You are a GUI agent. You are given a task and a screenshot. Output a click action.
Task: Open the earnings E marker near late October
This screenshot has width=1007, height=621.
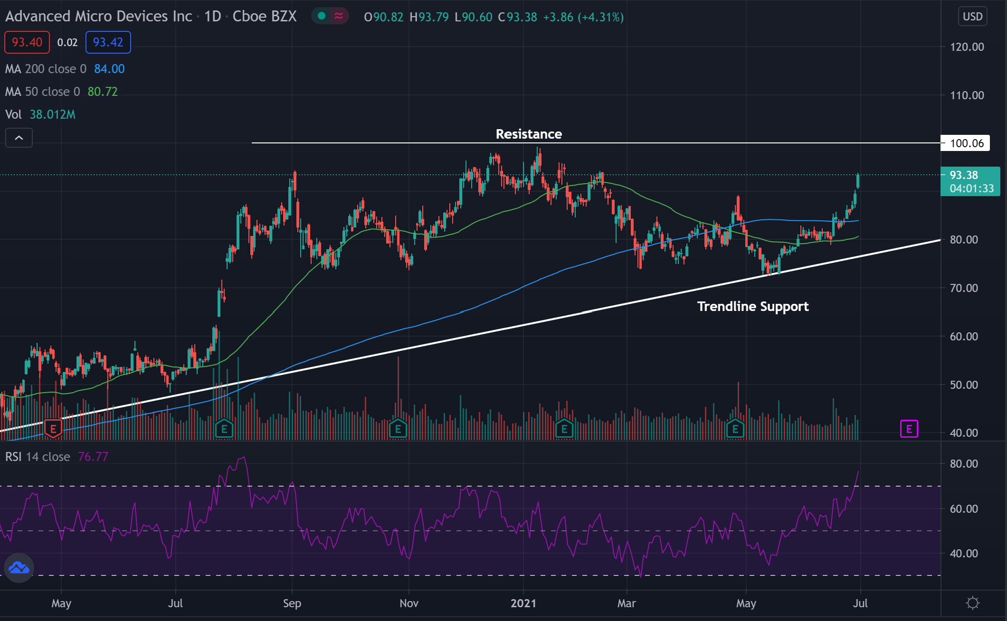tap(398, 429)
